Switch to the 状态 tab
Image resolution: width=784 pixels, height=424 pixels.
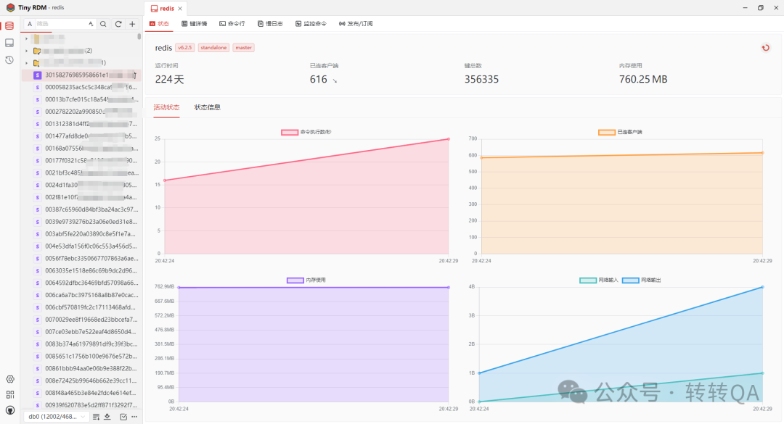point(159,24)
